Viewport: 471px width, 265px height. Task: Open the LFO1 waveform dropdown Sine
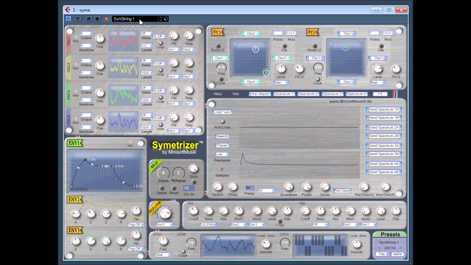(x=164, y=255)
